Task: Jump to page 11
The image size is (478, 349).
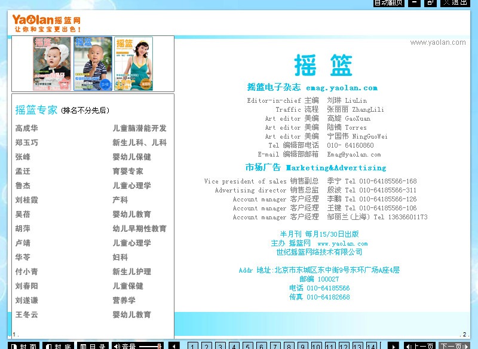Action: [x=330, y=346]
